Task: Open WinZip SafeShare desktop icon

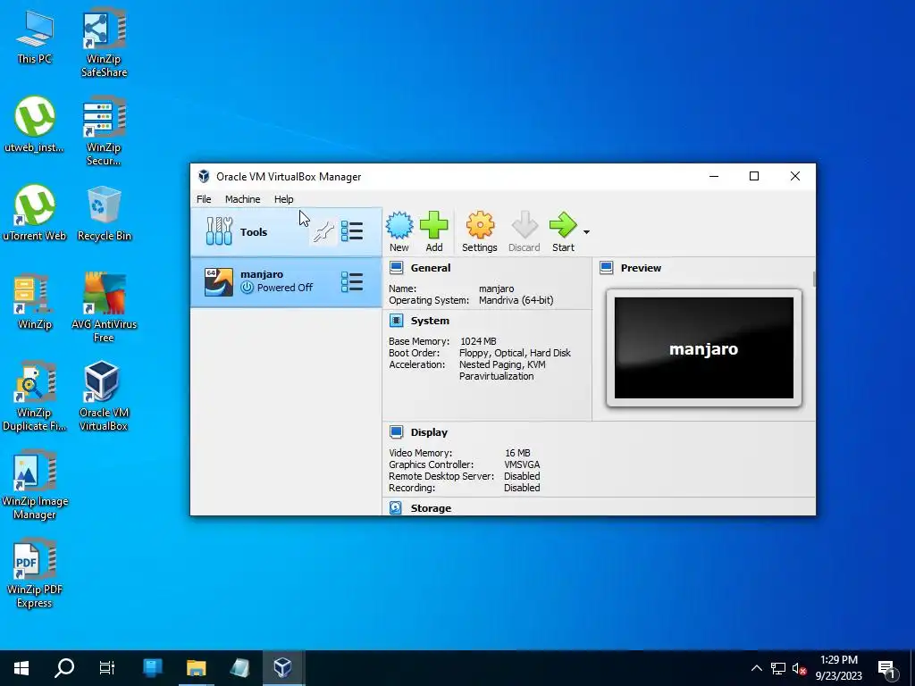Action: point(104,43)
